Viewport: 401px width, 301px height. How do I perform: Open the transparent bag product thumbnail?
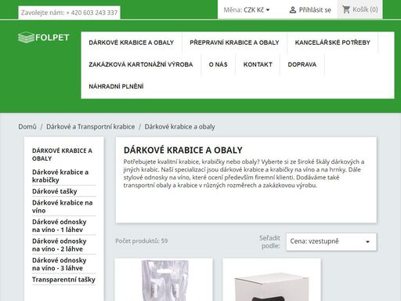164,280
